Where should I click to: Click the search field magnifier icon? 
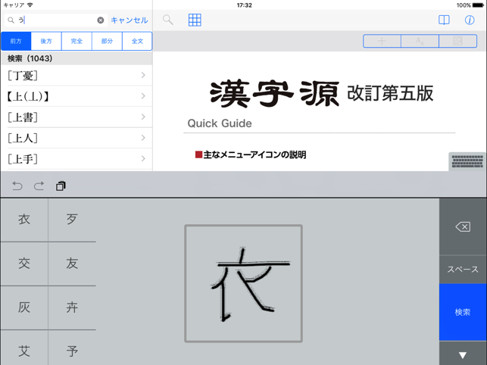[x=11, y=20]
